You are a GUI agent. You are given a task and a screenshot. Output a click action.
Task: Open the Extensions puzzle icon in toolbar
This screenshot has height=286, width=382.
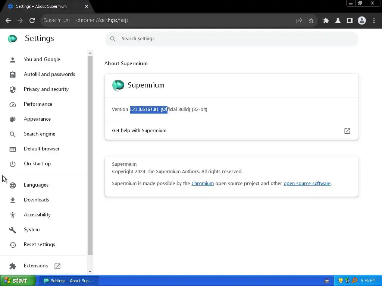pyautogui.click(x=326, y=21)
